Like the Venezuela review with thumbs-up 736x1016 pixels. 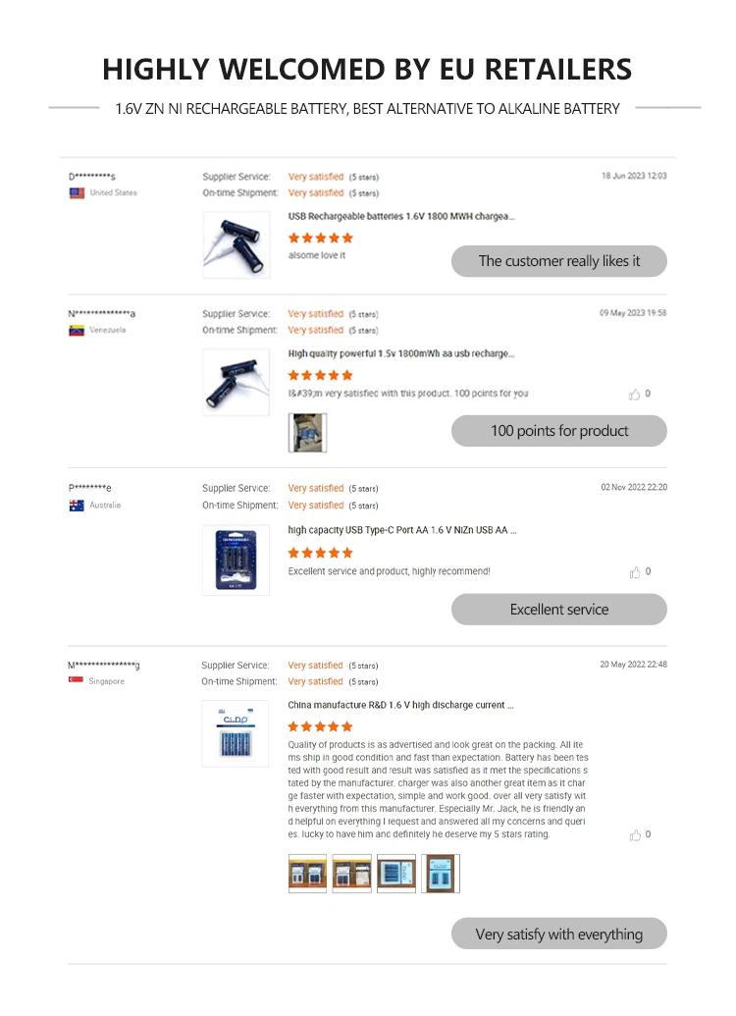tap(634, 394)
